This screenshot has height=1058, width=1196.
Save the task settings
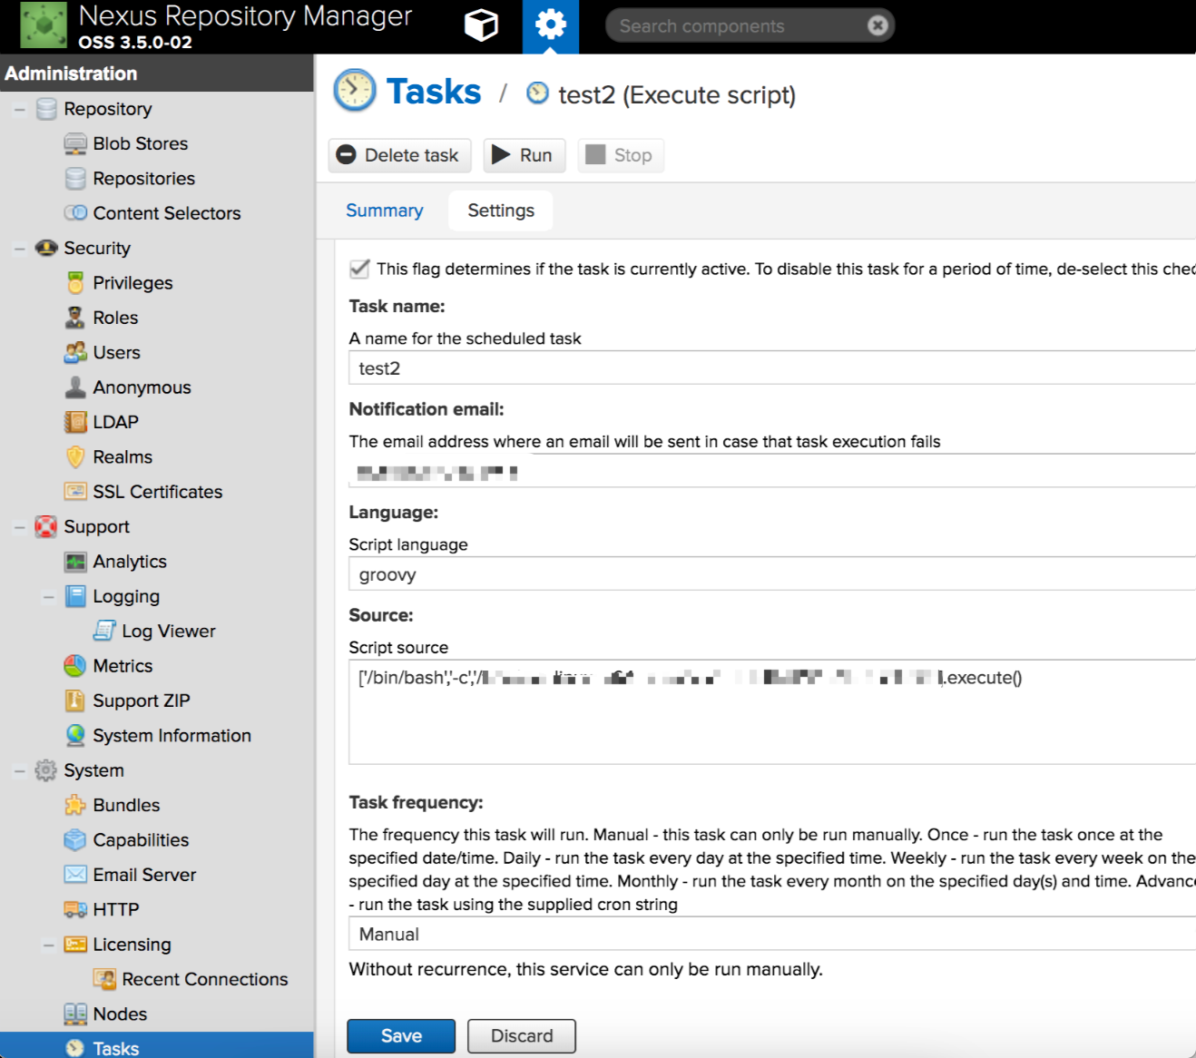[x=401, y=1036]
